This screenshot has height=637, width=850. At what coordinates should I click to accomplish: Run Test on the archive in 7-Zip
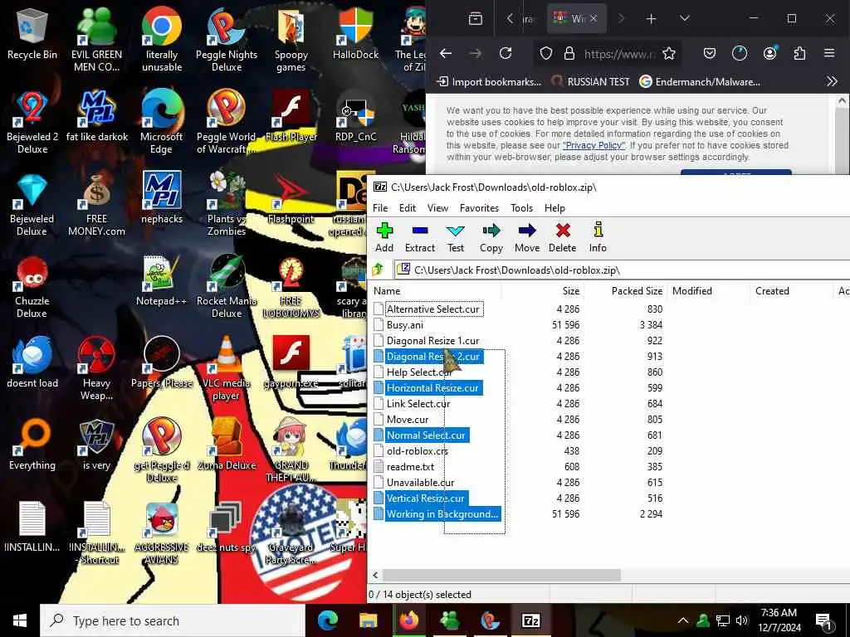point(456,237)
